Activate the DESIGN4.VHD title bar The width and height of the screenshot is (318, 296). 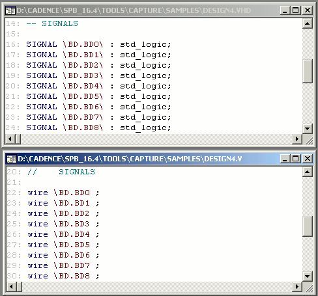[148, 10]
